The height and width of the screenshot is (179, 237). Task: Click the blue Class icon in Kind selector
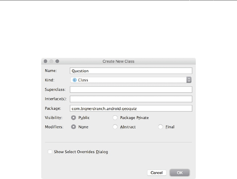coord(75,80)
